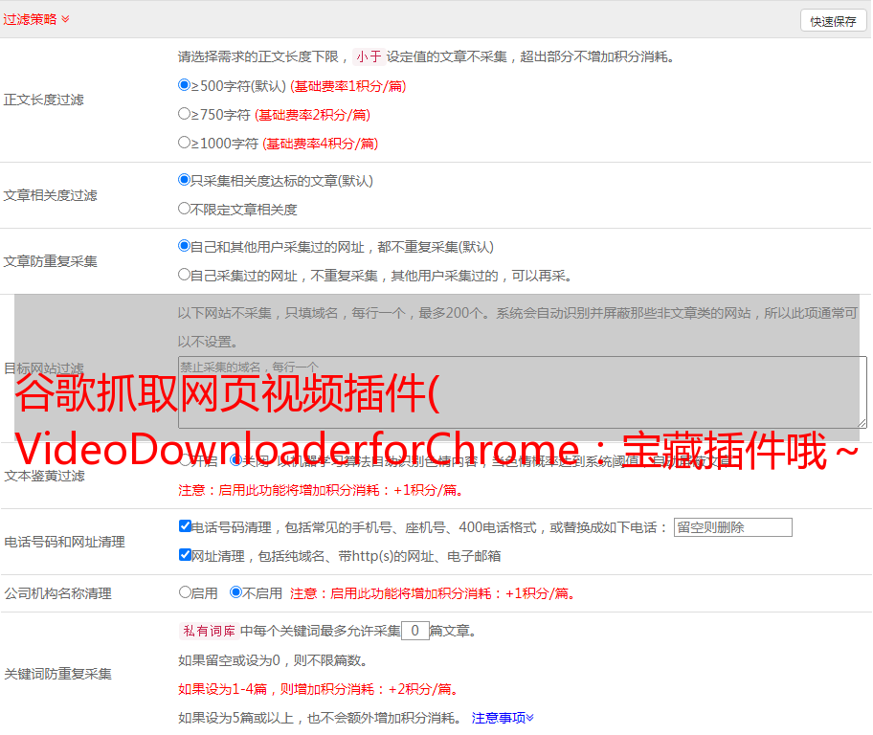Click the 文章防重复采集 label
The width and height of the screenshot is (873, 735).
point(50,261)
